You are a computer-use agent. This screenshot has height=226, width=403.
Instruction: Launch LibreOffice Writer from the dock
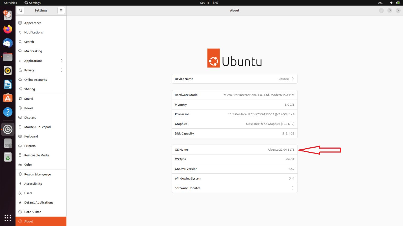[7, 84]
